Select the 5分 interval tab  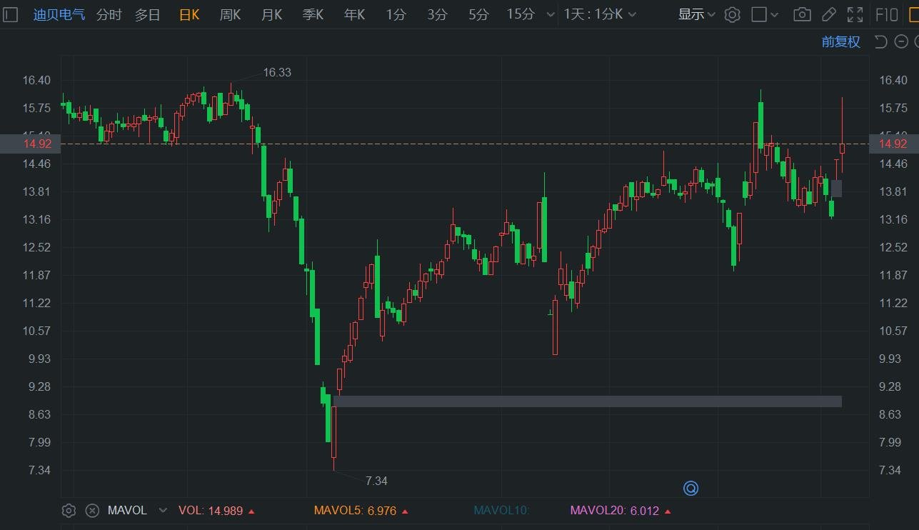tap(478, 14)
